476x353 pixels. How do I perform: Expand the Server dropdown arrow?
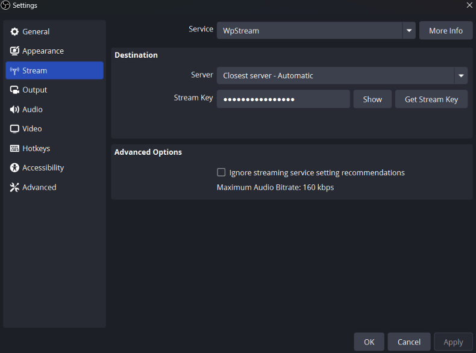pos(461,76)
